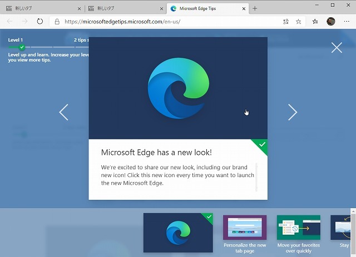Image resolution: width=356 pixels, height=257 pixels.
Task: Close the second 新しいタブ tab
Action: (x=161, y=9)
